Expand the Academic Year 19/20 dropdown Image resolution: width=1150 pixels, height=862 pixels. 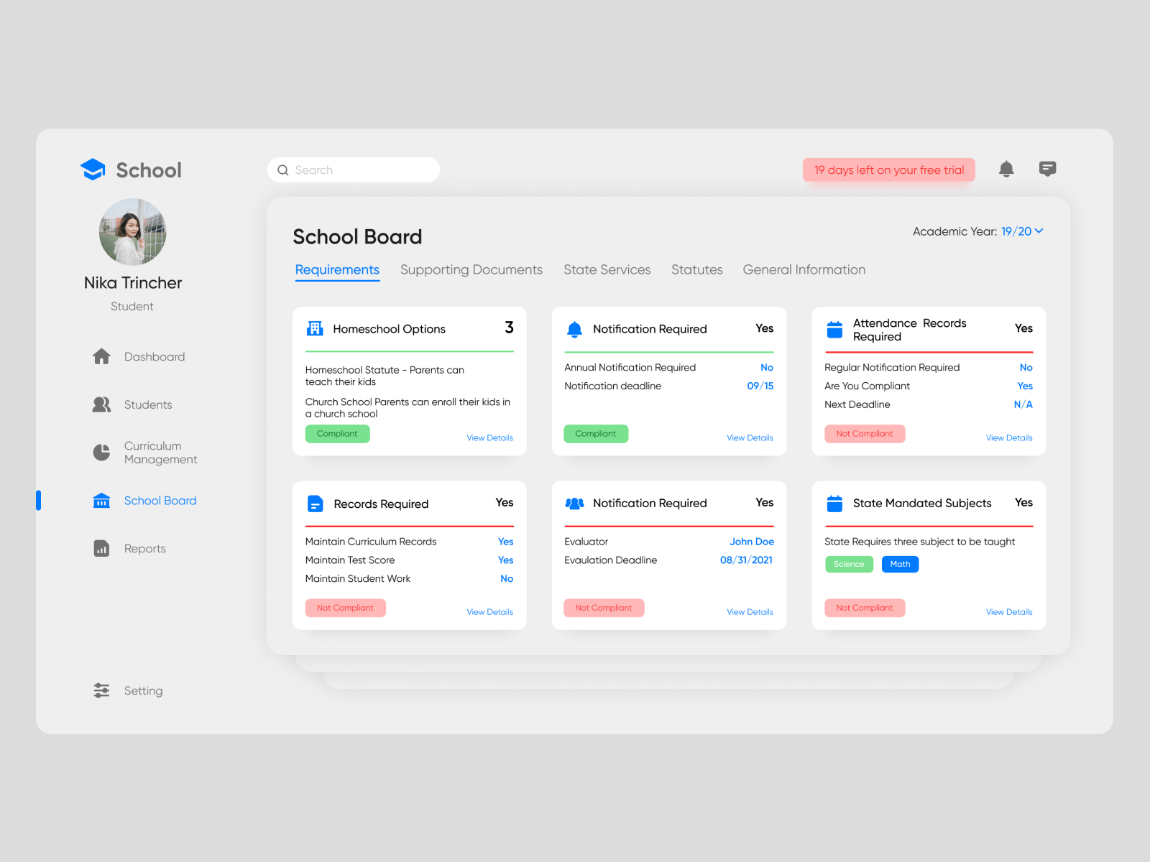pyautogui.click(x=1021, y=231)
